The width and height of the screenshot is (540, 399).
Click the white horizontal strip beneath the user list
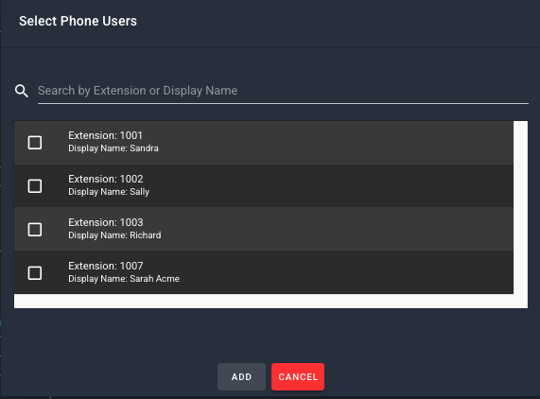270,302
